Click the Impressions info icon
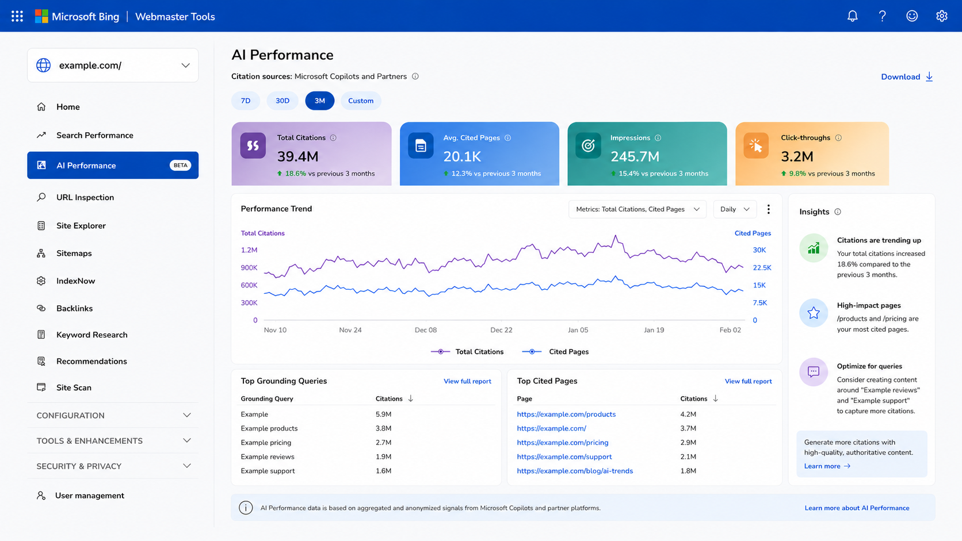This screenshot has height=541, width=962. coord(658,138)
